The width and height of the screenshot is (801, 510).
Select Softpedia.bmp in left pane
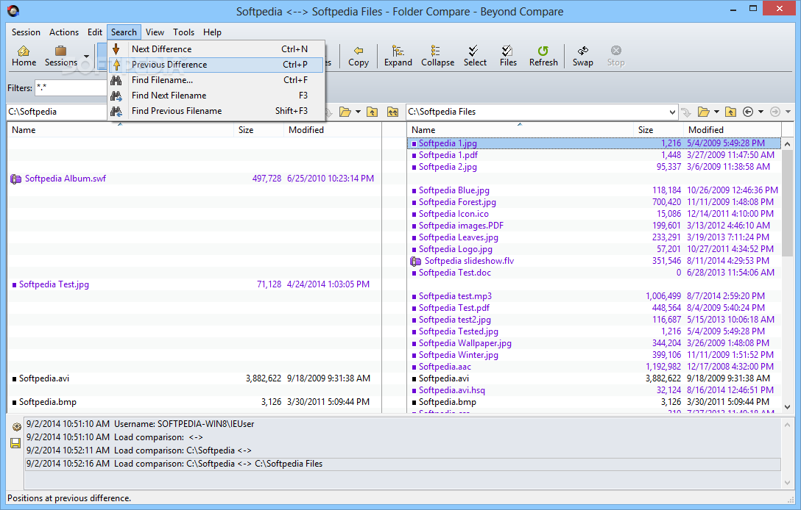tap(194, 402)
